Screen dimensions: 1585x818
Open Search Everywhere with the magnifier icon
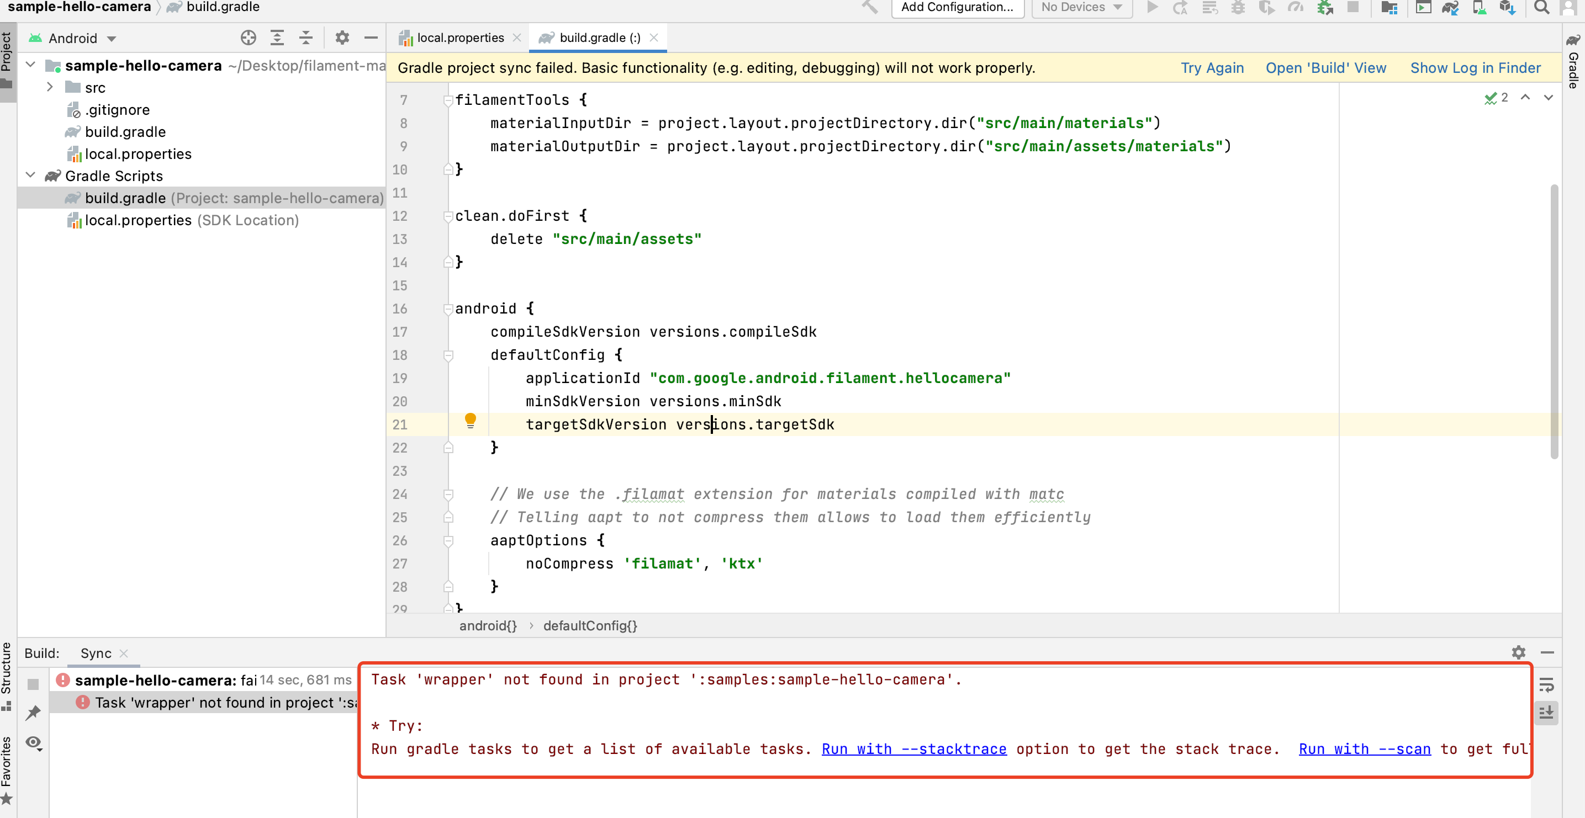click(x=1542, y=8)
